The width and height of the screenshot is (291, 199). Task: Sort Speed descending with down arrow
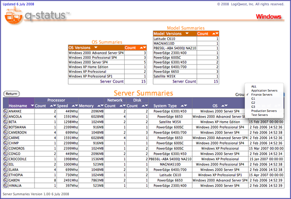(x=77, y=105)
